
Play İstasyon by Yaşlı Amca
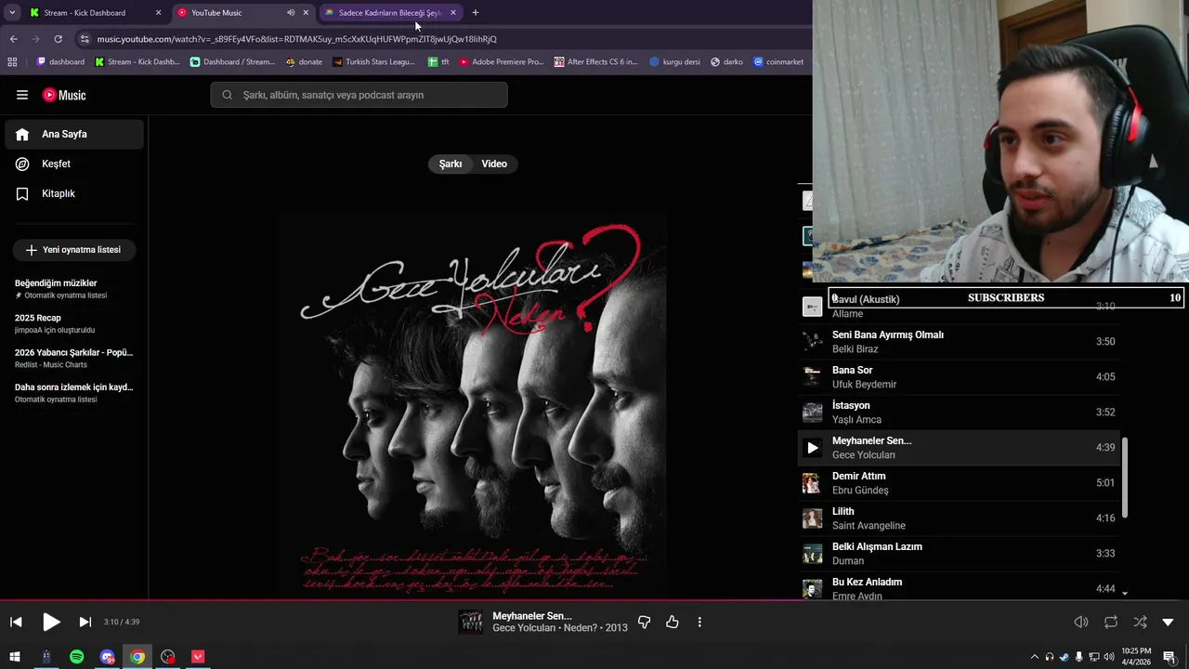pos(960,412)
